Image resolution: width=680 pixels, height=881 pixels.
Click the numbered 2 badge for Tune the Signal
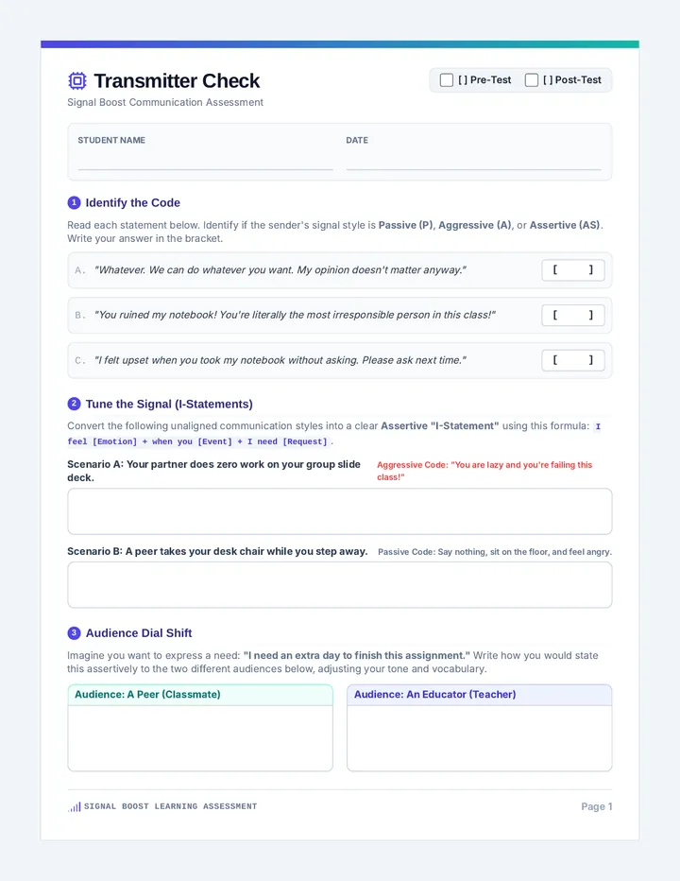coord(74,404)
